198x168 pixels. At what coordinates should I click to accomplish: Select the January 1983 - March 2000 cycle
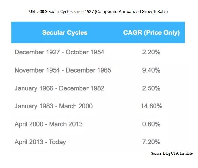point(54,106)
